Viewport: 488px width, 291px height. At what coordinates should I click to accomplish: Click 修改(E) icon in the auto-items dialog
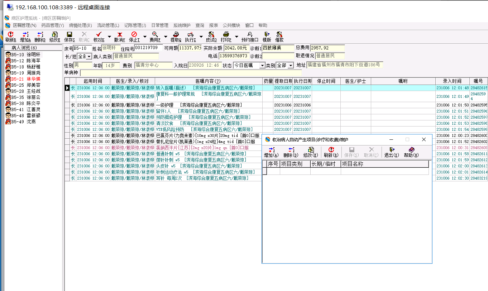tap(311, 149)
